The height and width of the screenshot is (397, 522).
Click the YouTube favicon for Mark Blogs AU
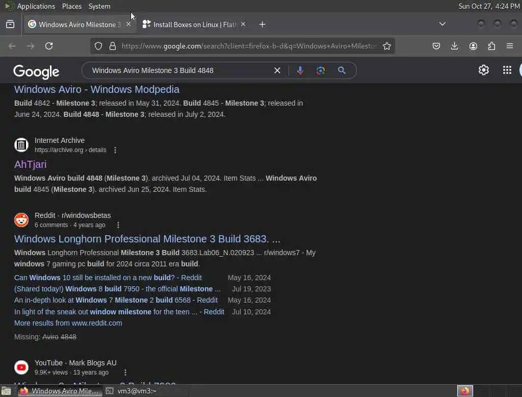click(21, 367)
